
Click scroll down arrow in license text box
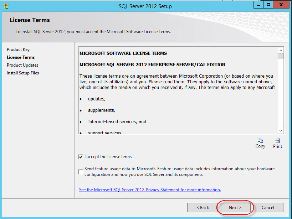281,131
